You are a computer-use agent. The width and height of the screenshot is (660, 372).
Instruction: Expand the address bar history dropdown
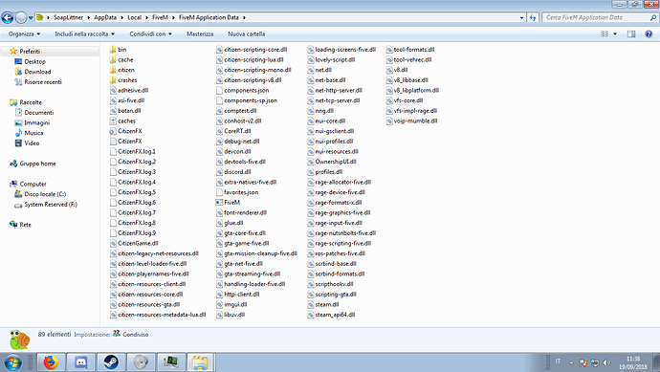coord(522,17)
